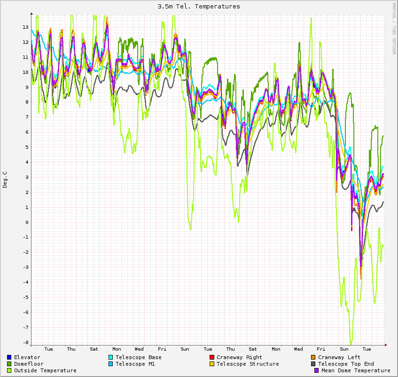Click the yellow Telescope Structure legend swatch
398x377 pixels.
tap(212, 364)
